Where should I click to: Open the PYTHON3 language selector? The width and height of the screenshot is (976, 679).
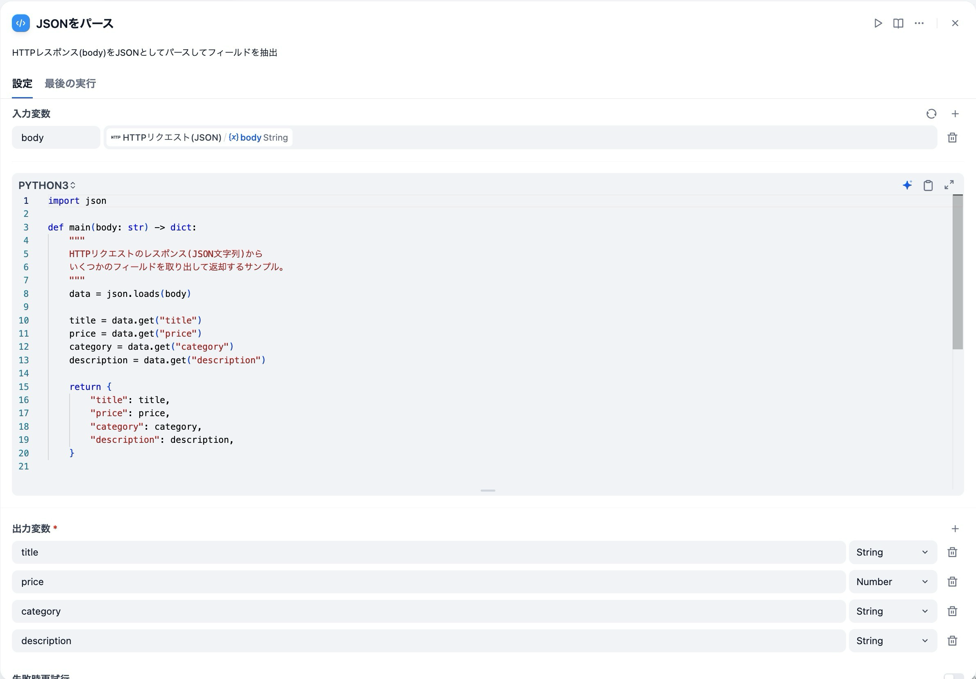(x=47, y=185)
